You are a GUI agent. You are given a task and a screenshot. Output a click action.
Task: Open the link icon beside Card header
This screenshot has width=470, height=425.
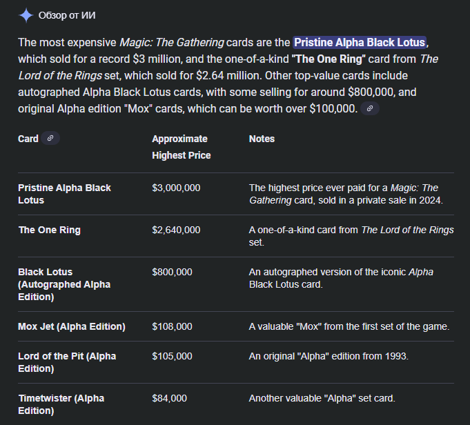(50, 139)
